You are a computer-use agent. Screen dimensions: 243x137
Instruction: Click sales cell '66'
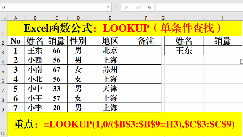[57, 50]
